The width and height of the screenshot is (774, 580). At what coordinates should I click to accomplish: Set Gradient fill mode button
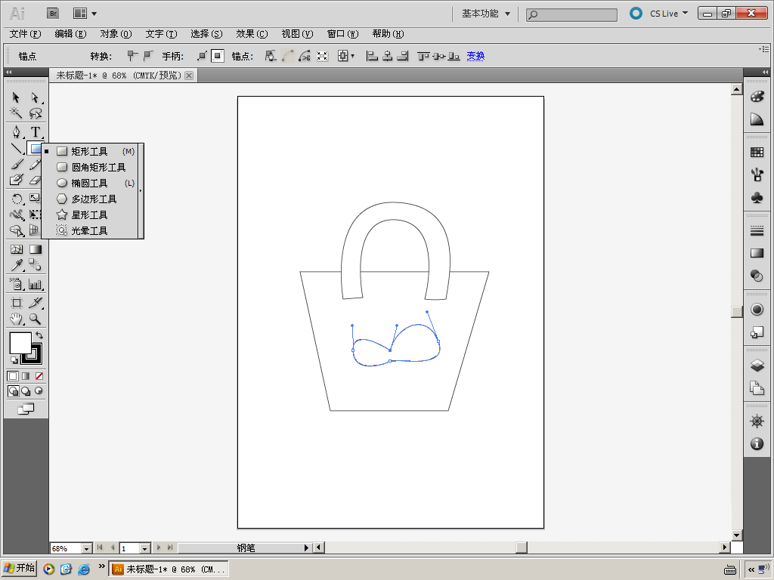click(26, 376)
